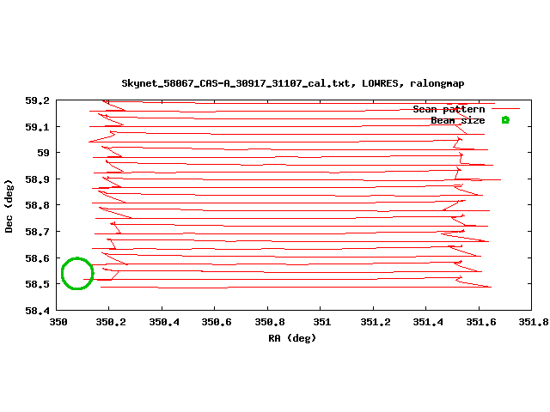The height and width of the screenshot is (412, 550).
Task: Click the 351.8 RA tick label
Action: 534,322
